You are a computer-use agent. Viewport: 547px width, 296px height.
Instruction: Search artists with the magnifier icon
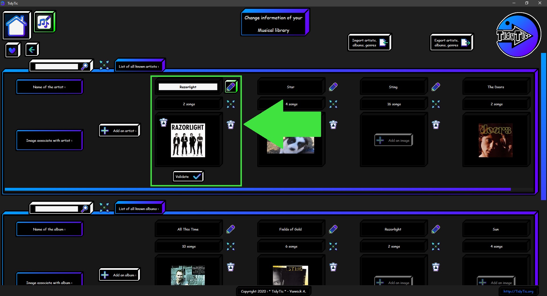[x=85, y=66]
